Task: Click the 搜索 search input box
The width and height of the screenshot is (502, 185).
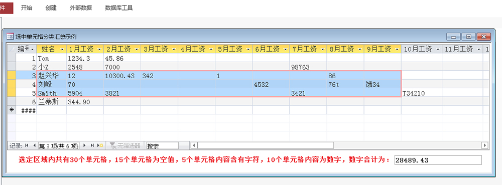Action: point(162,146)
